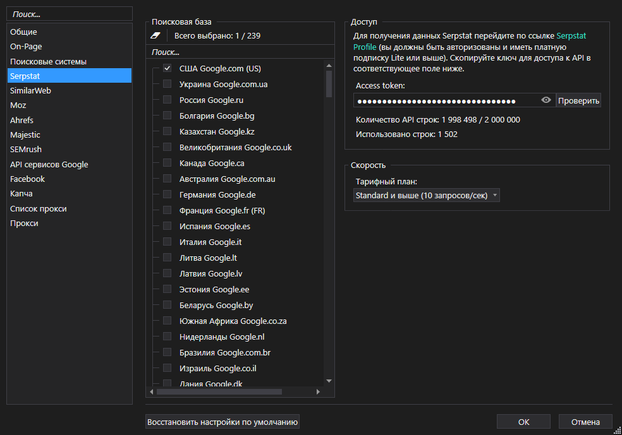Open Список прокси section

pyautogui.click(x=70, y=208)
